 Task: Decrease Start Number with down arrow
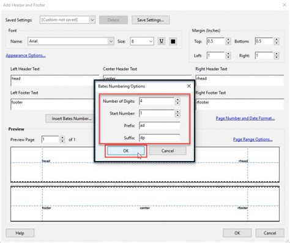click(x=177, y=115)
